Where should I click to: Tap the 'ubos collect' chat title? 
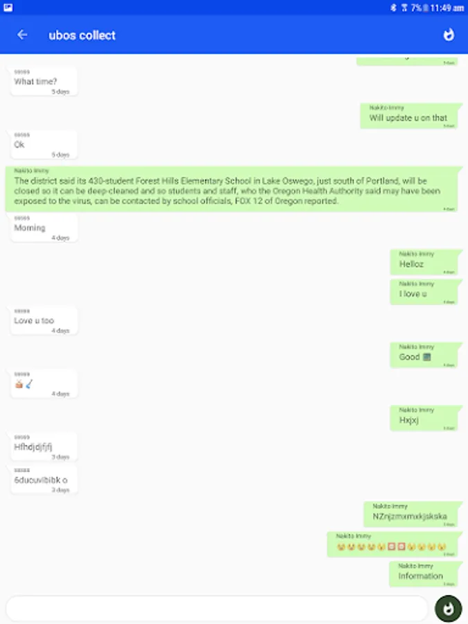tap(82, 35)
